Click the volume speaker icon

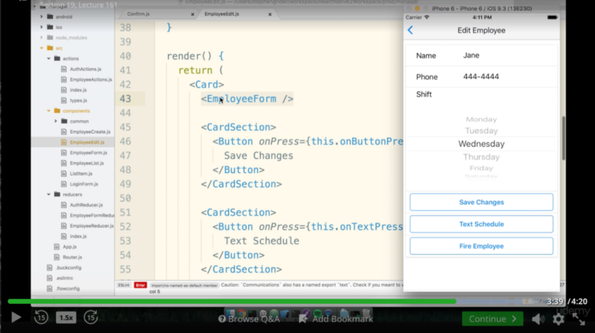pos(539,319)
